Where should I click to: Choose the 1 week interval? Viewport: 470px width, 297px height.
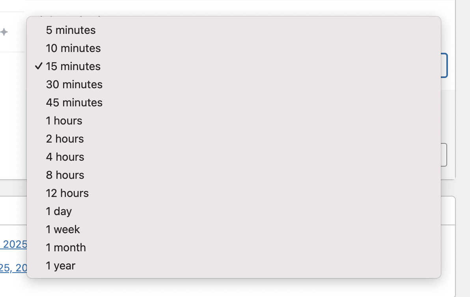coord(62,229)
